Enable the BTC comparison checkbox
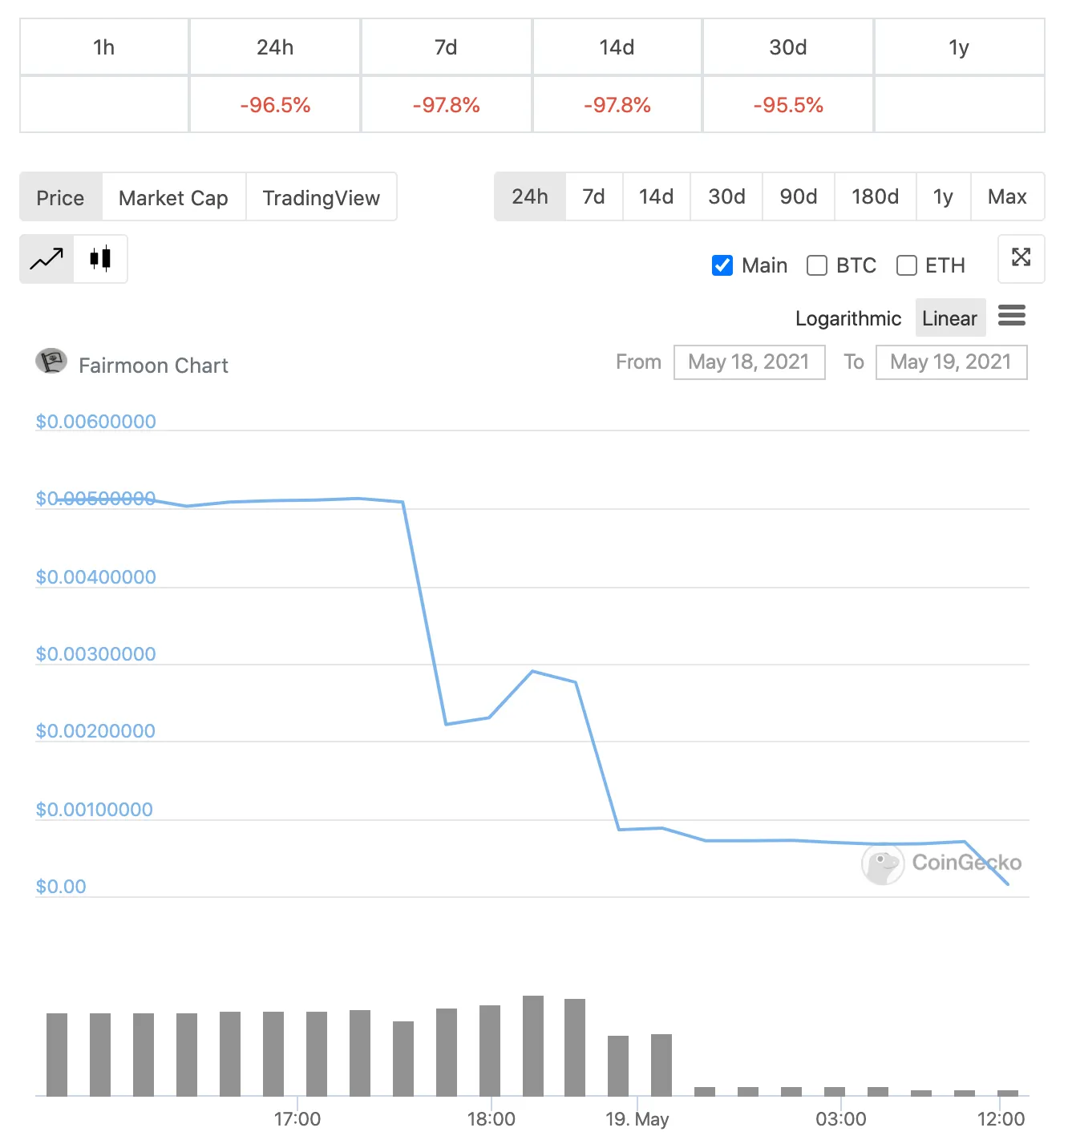This screenshot has width=1068, height=1148. (816, 265)
